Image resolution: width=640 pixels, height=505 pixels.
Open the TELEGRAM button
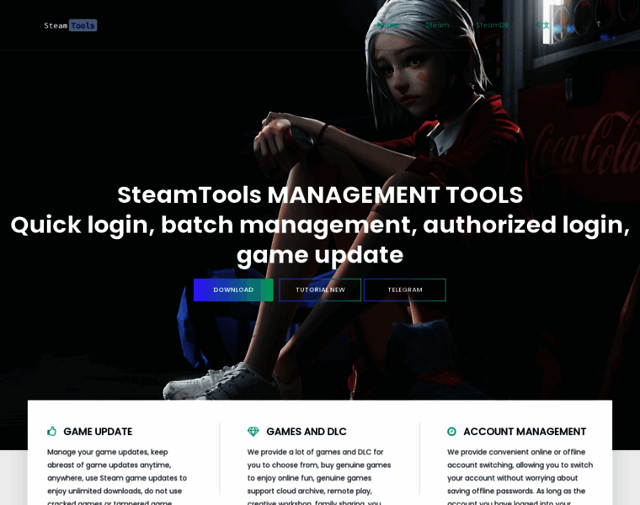[x=405, y=290]
